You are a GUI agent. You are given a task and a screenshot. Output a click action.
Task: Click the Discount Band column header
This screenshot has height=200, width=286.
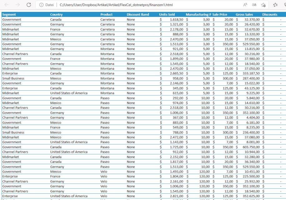tap(138, 15)
